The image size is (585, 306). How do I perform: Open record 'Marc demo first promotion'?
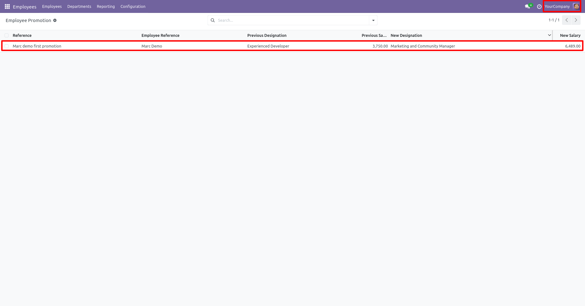pos(37,46)
